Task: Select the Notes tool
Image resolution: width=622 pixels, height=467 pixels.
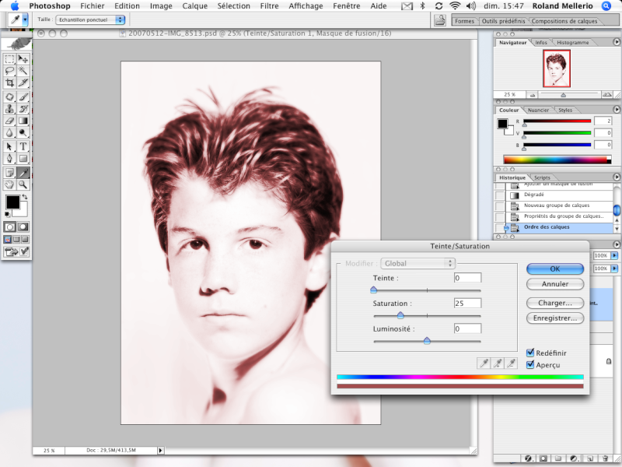Action: [10, 172]
